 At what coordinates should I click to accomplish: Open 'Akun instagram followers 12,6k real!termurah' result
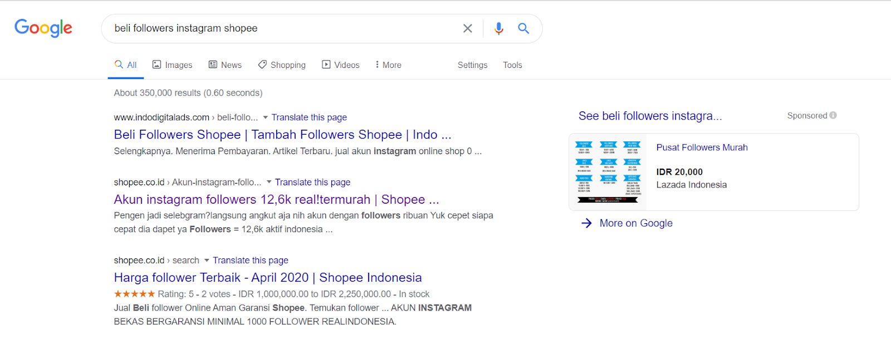click(276, 199)
